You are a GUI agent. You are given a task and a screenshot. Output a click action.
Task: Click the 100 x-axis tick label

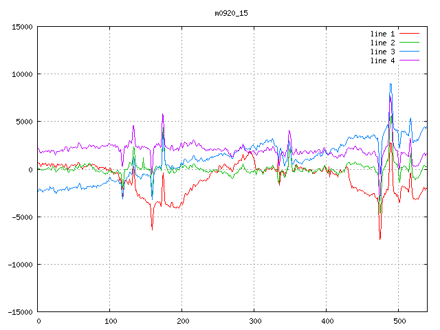coord(110,321)
